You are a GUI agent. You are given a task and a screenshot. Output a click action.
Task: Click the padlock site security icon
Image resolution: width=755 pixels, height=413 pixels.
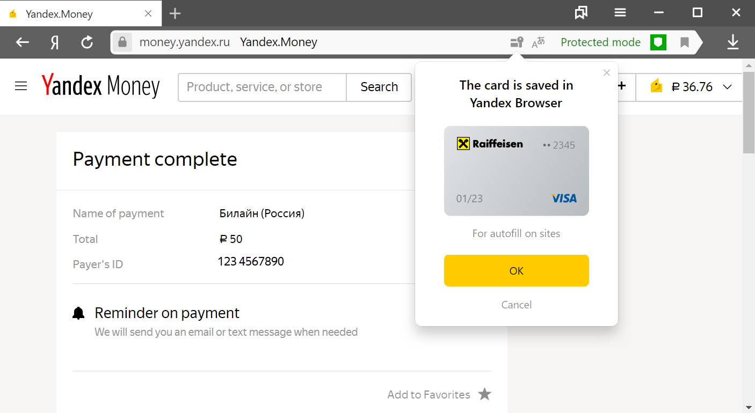[x=122, y=42]
